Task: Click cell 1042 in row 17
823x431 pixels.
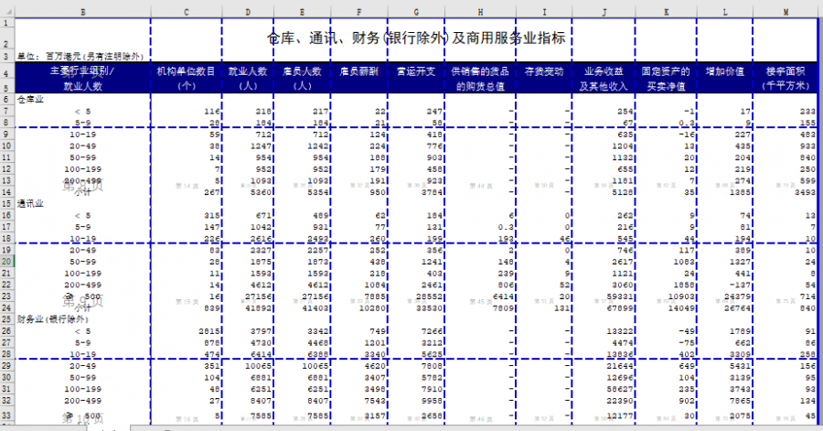Action: tap(261, 227)
